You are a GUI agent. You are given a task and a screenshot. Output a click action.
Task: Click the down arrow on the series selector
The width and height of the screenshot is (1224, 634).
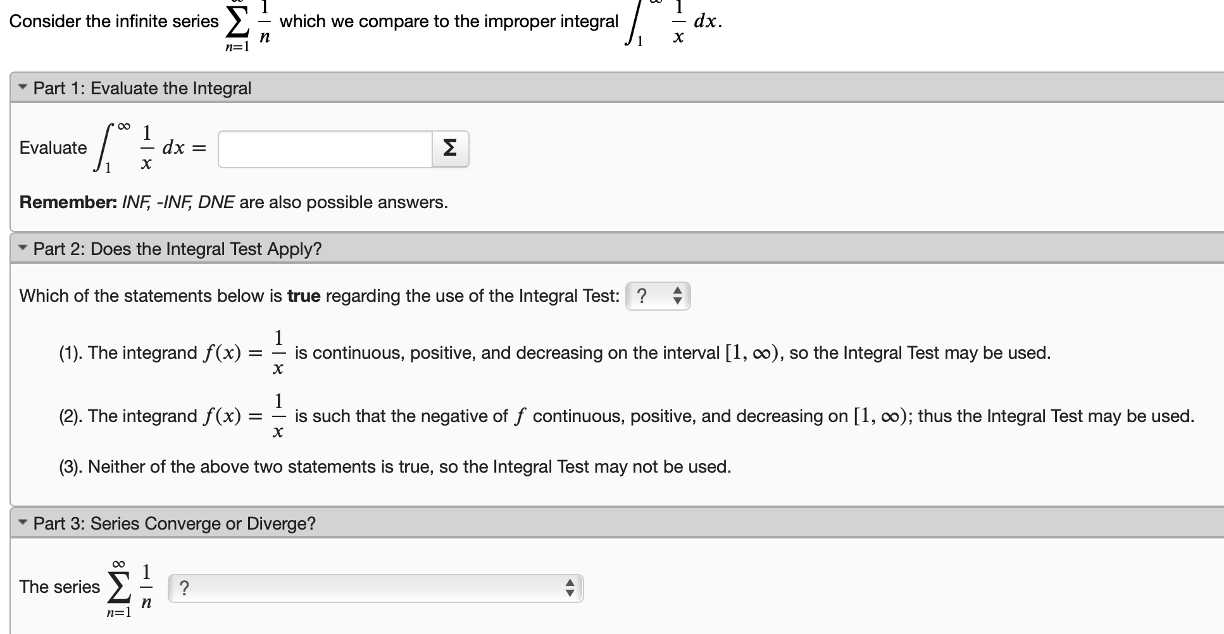coord(569,592)
